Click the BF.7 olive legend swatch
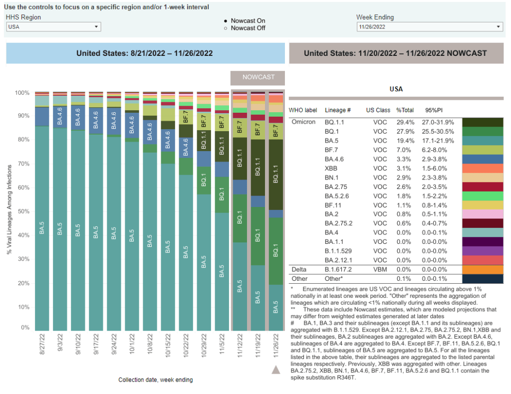The height and width of the screenshot is (394, 511). pyautogui.click(x=483, y=150)
